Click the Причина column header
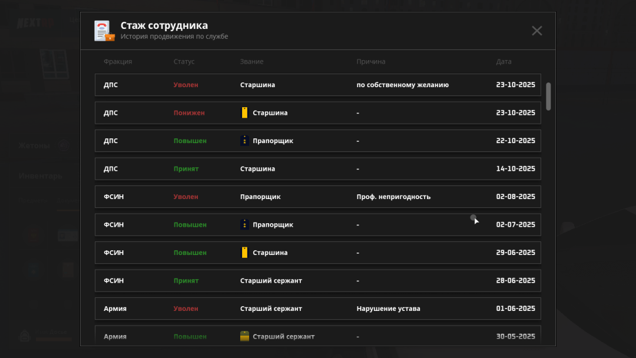636x358 pixels. (370, 62)
